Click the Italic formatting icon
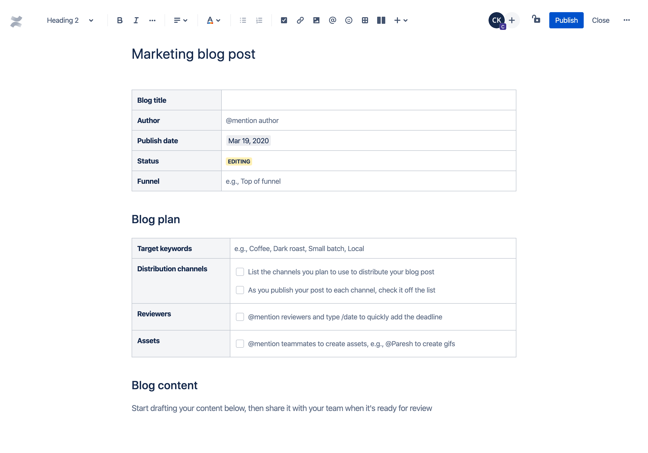The width and height of the screenshot is (648, 453). click(135, 20)
